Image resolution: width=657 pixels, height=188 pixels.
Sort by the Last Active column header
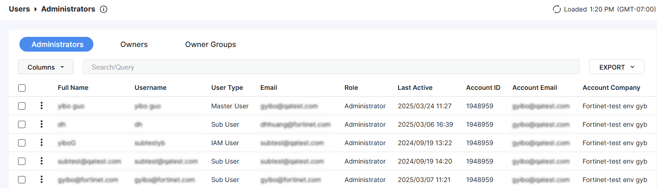tap(415, 88)
